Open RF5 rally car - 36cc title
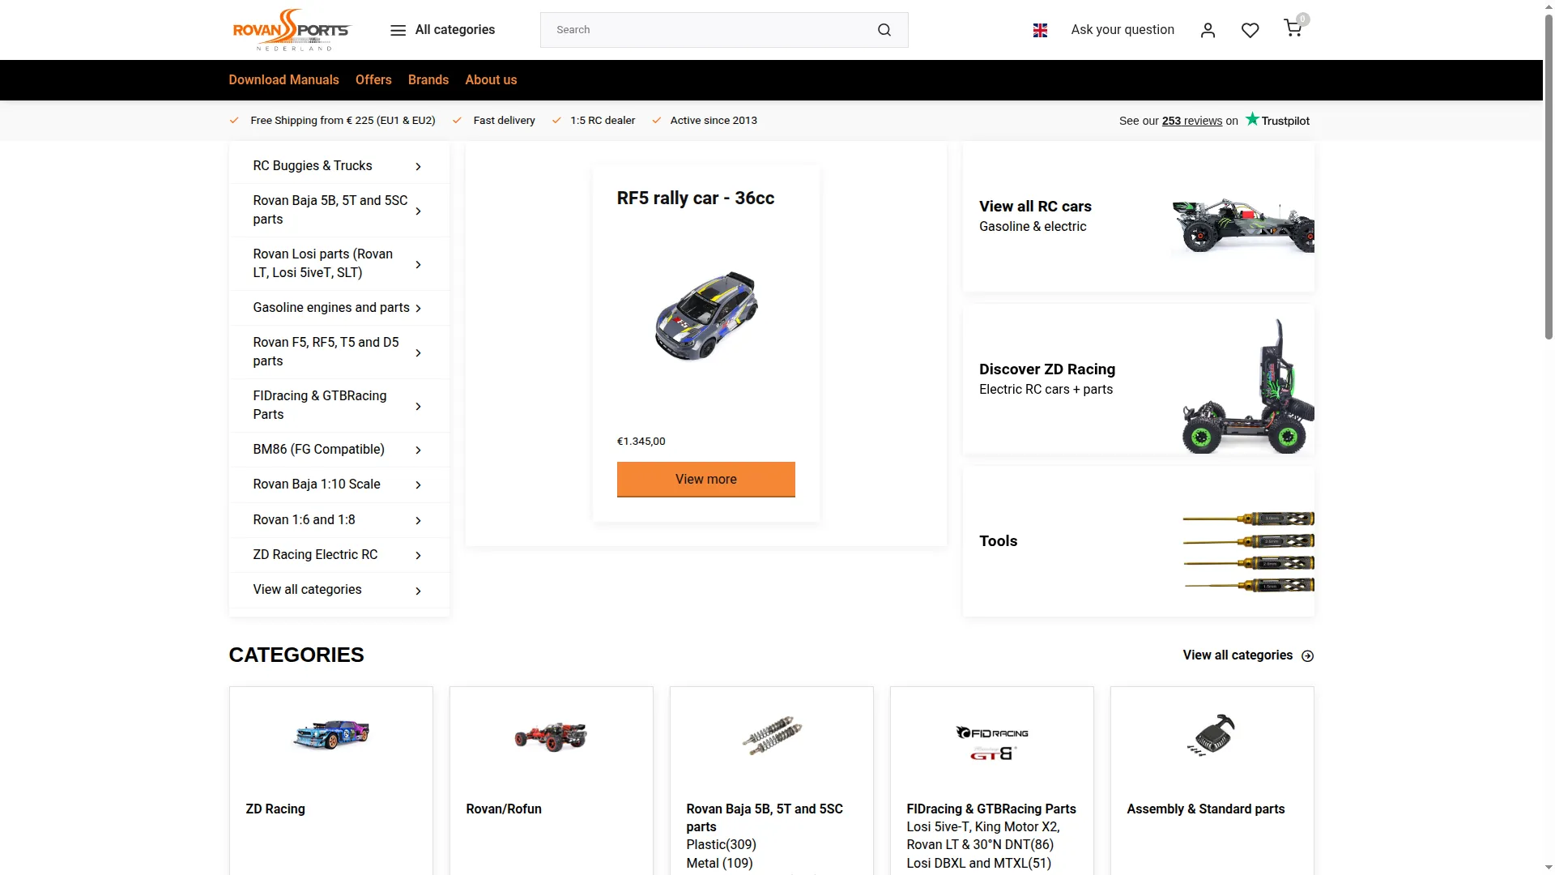 (x=696, y=198)
